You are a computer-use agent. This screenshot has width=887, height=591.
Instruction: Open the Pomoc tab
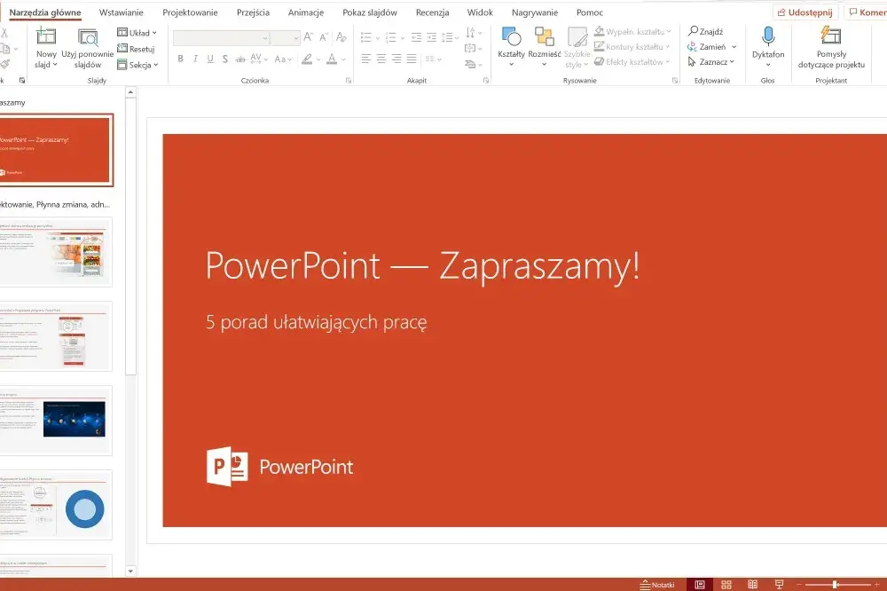point(590,12)
